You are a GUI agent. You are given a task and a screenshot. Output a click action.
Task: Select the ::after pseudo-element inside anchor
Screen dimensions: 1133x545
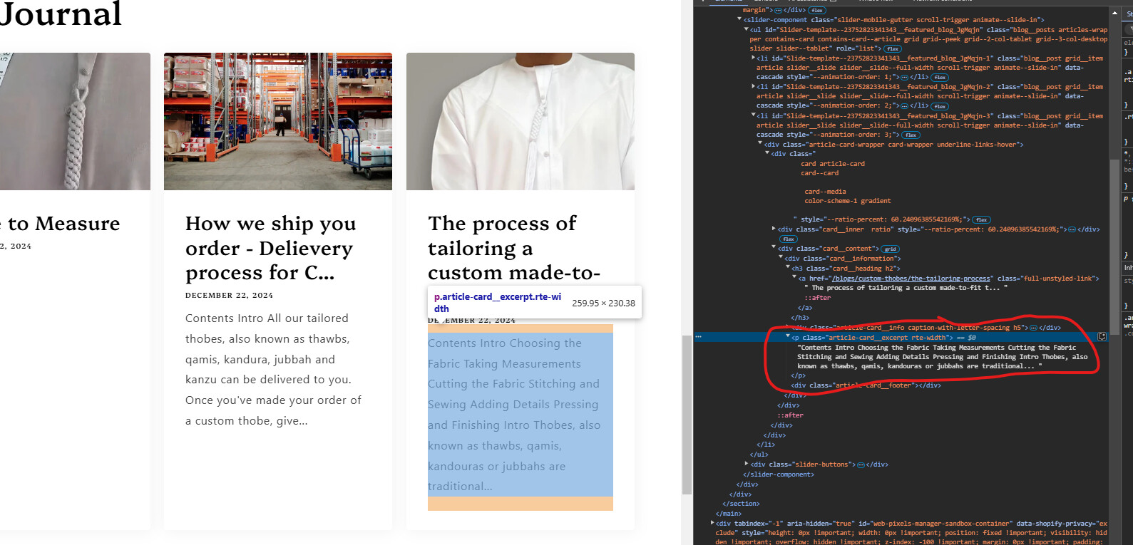pos(817,298)
